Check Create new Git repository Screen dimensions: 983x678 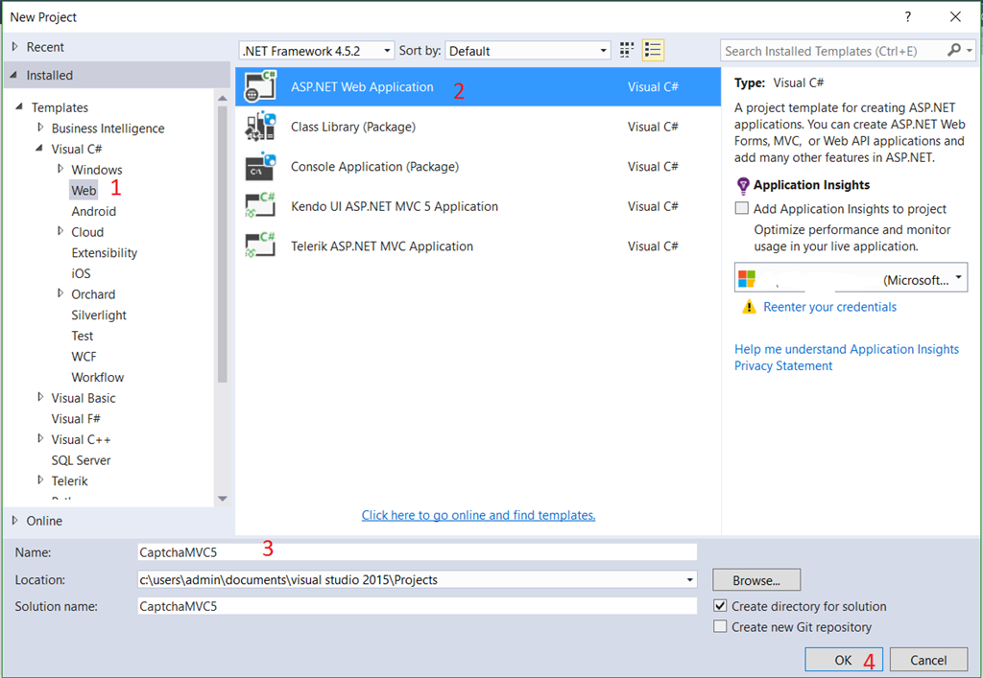(720, 626)
